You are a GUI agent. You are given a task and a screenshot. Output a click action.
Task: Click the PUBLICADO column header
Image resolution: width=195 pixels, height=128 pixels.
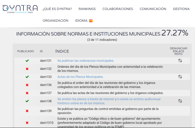pos(25,51)
